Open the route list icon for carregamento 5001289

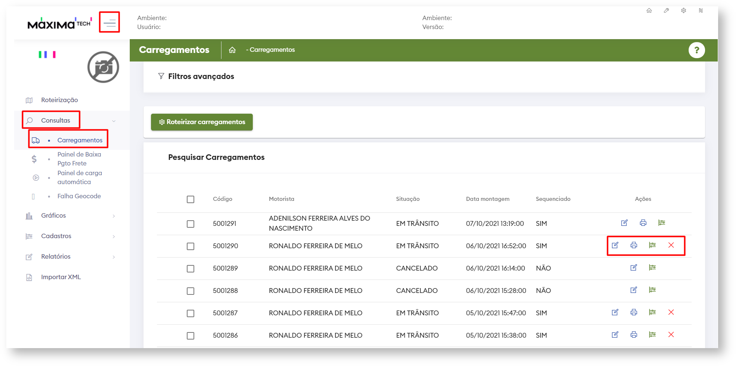(652, 268)
